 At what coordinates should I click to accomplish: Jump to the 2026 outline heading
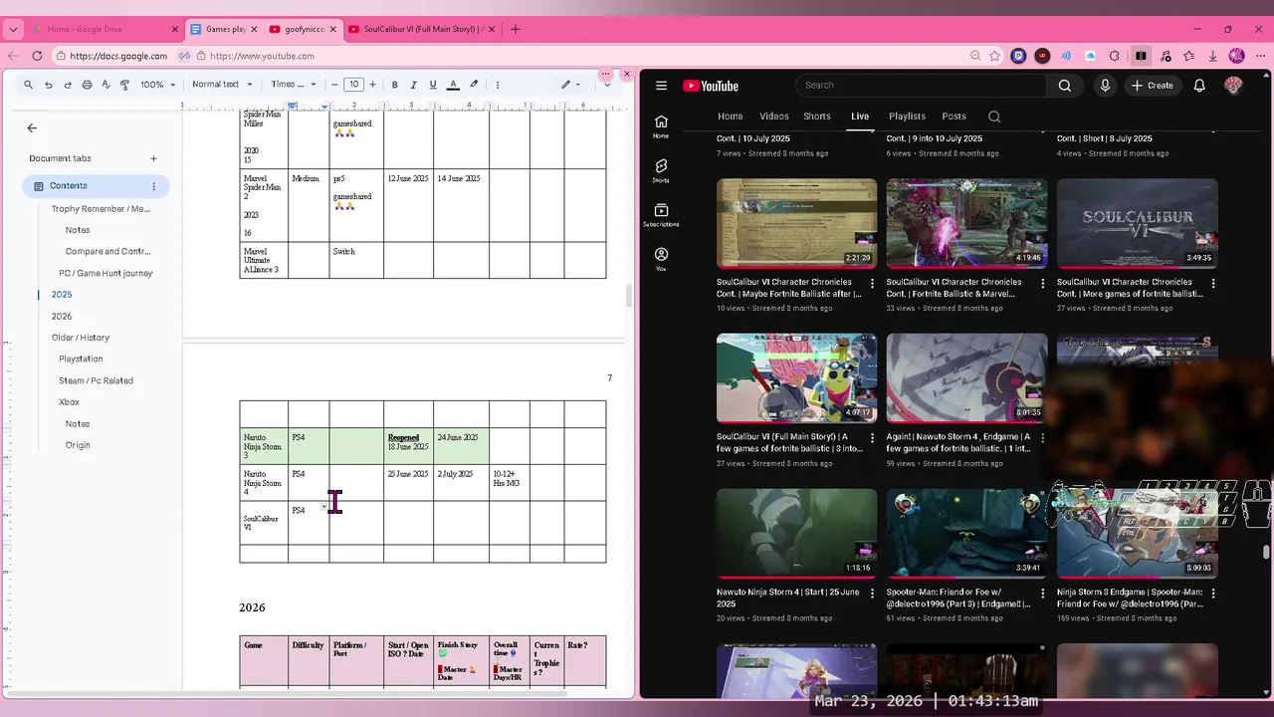pos(62,317)
